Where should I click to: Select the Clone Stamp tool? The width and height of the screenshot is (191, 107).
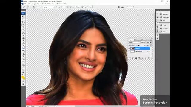23,38
